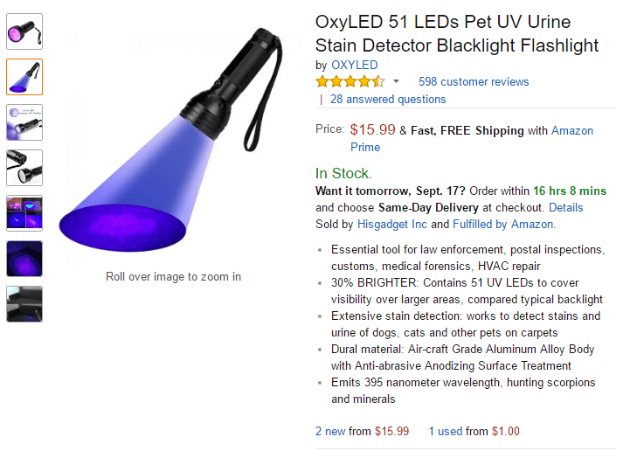Visit the OXYLED brand link
Image resolution: width=630 pixels, height=451 pixels.
[x=354, y=66]
